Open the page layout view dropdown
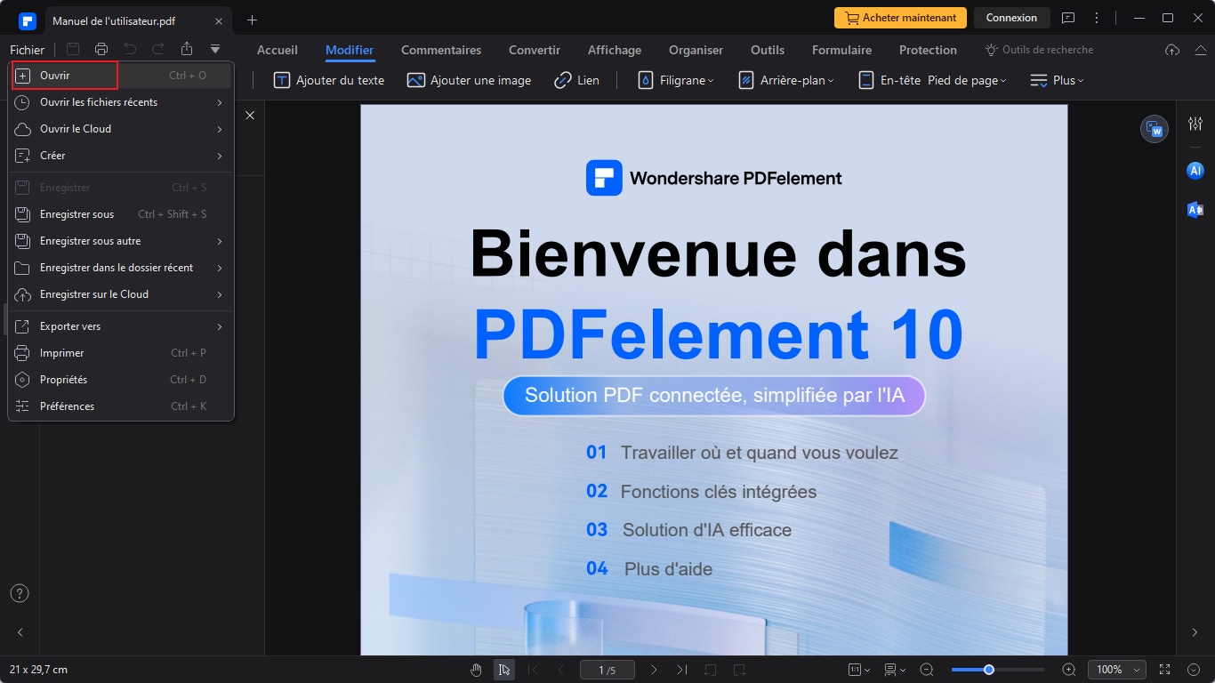Image resolution: width=1215 pixels, height=683 pixels. [x=895, y=670]
